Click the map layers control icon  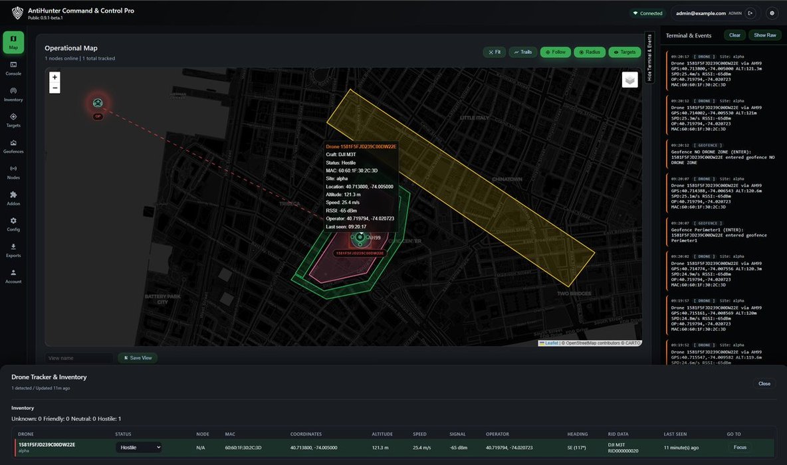click(630, 80)
